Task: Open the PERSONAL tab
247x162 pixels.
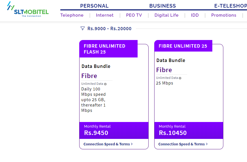Action: [94, 6]
